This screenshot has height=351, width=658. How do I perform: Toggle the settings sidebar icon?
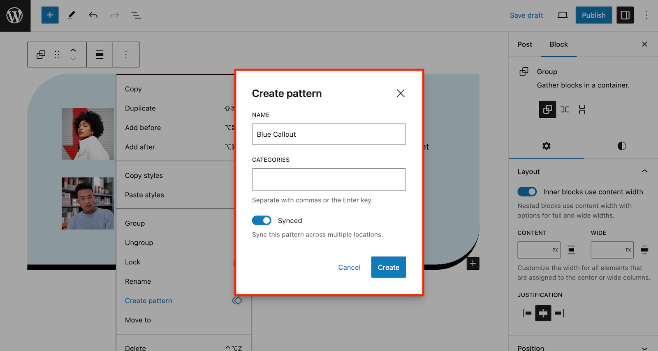click(x=625, y=15)
